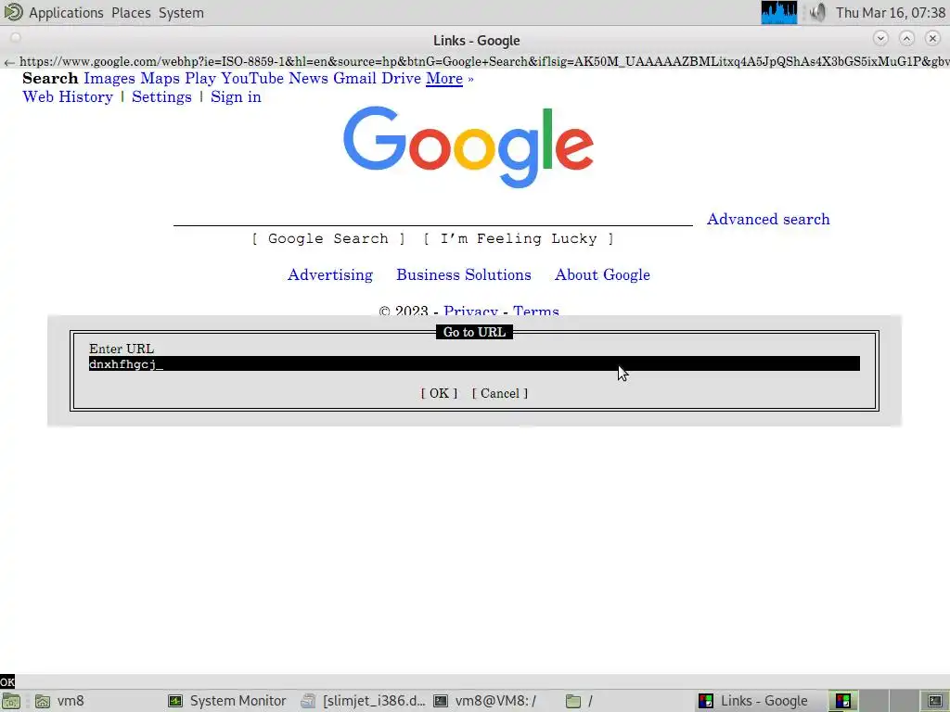
Task: Click the Google Search button
Action: pos(328,238)
